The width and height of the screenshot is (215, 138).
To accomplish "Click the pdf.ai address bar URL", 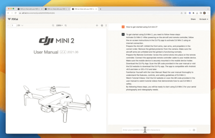I will 38,13.
